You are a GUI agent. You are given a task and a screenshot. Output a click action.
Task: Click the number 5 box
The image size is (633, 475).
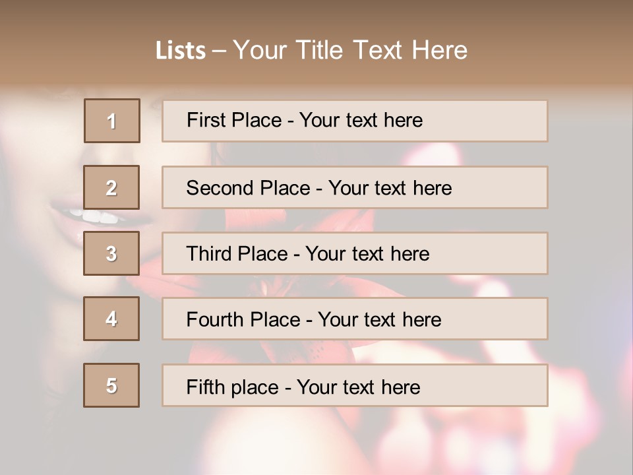[111, 385]
